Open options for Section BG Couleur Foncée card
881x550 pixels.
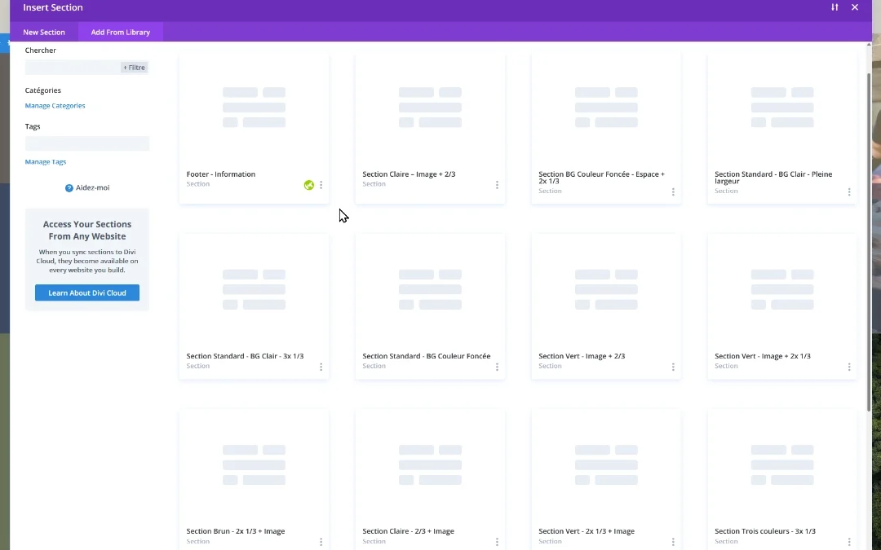coord(673,192)
